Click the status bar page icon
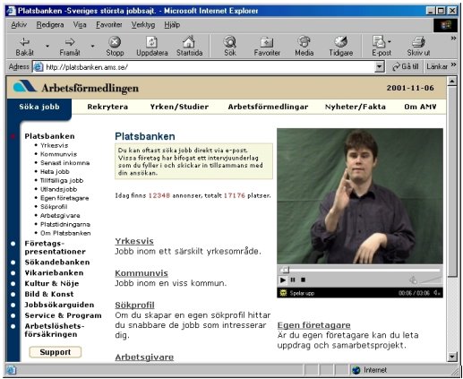This screenshot has width=463, height=379. pos(11,370)
